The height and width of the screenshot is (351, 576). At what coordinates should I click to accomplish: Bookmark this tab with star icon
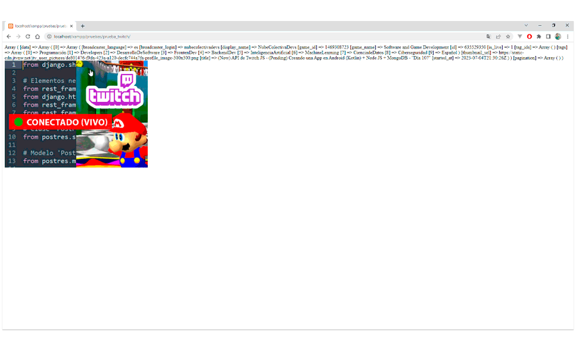[x=508, y=36]
